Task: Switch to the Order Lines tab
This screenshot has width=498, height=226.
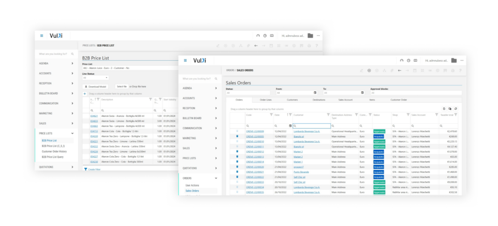Action: pyautogui.click(x=266, y=99)
